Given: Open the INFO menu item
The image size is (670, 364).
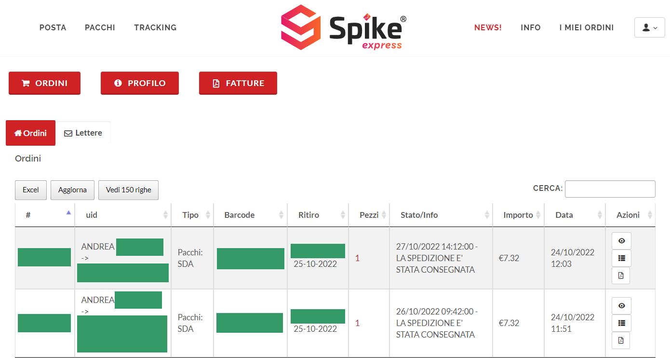Looking at the screenshot, I should [x=531, y=27].
